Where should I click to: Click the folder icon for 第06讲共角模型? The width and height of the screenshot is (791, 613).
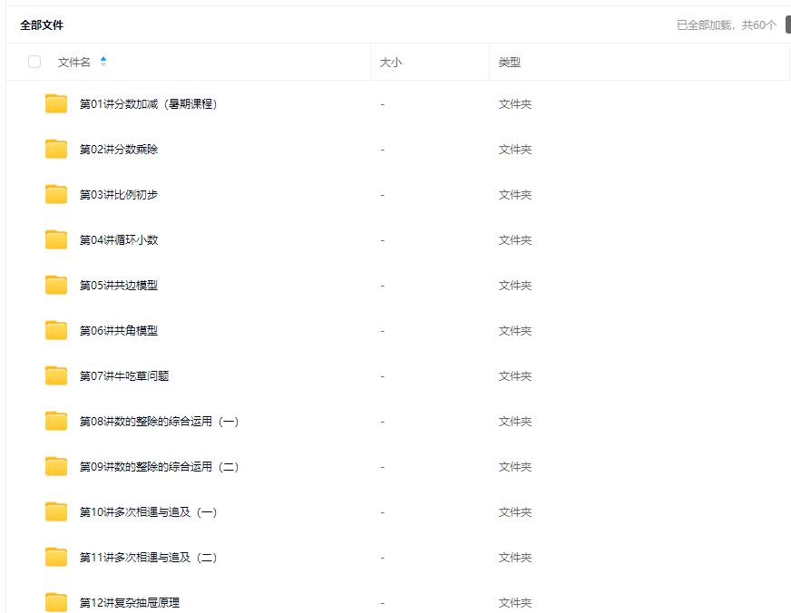pos(56,331)
